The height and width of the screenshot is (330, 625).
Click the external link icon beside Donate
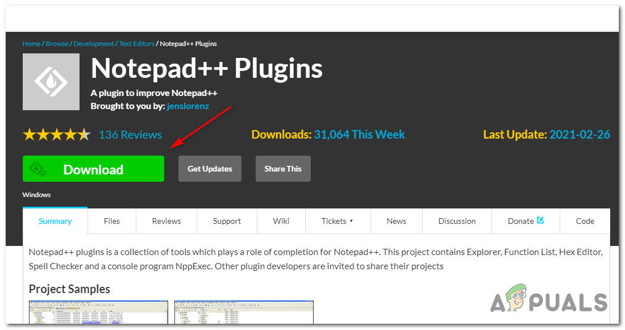(540, 220)
